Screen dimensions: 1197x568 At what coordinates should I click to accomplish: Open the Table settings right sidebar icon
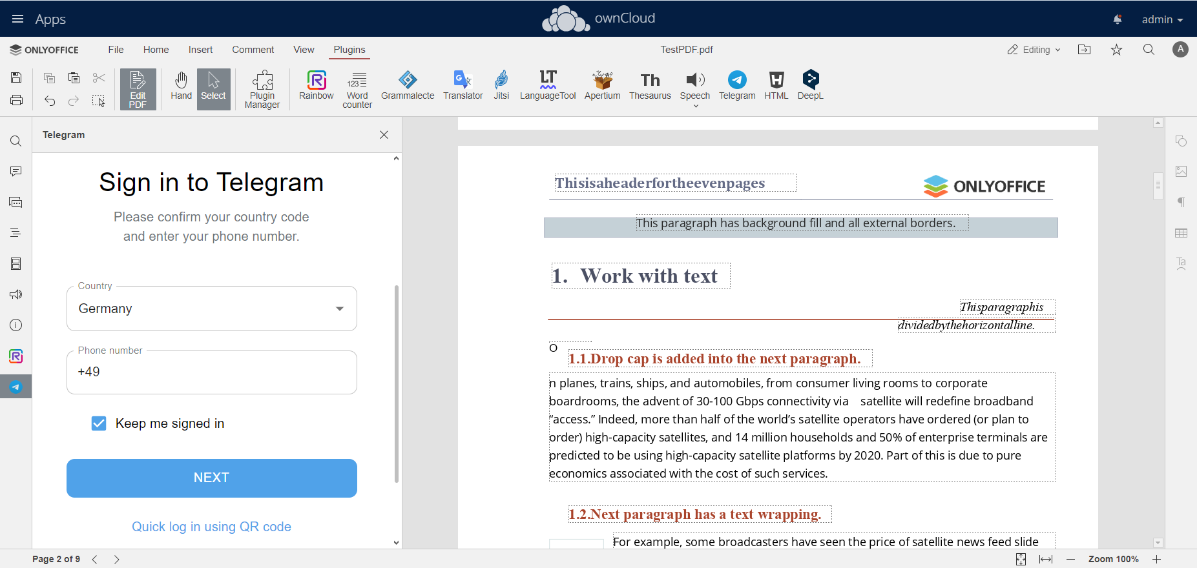click(x=1181, y=233)
